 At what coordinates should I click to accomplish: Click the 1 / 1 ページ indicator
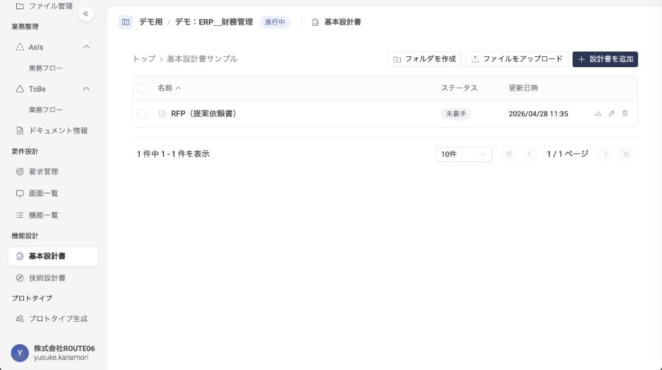568,154
